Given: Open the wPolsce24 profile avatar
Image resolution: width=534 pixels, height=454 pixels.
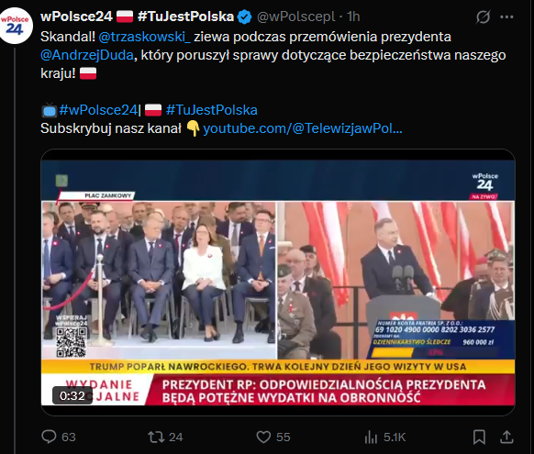Looking at the screenshot, I should 15,27.
